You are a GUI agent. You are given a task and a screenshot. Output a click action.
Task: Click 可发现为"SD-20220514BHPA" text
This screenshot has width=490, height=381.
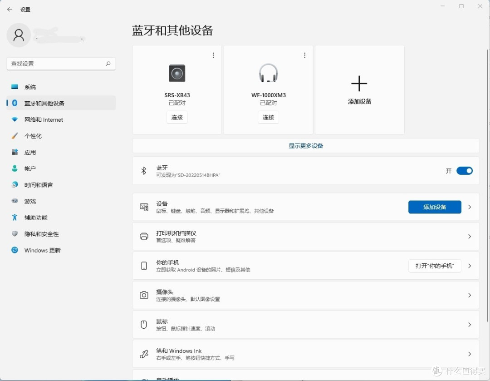point(188,175)
